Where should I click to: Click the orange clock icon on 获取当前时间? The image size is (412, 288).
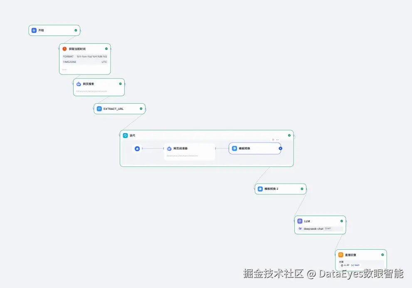pyautogui.click(x=64, y=48)
